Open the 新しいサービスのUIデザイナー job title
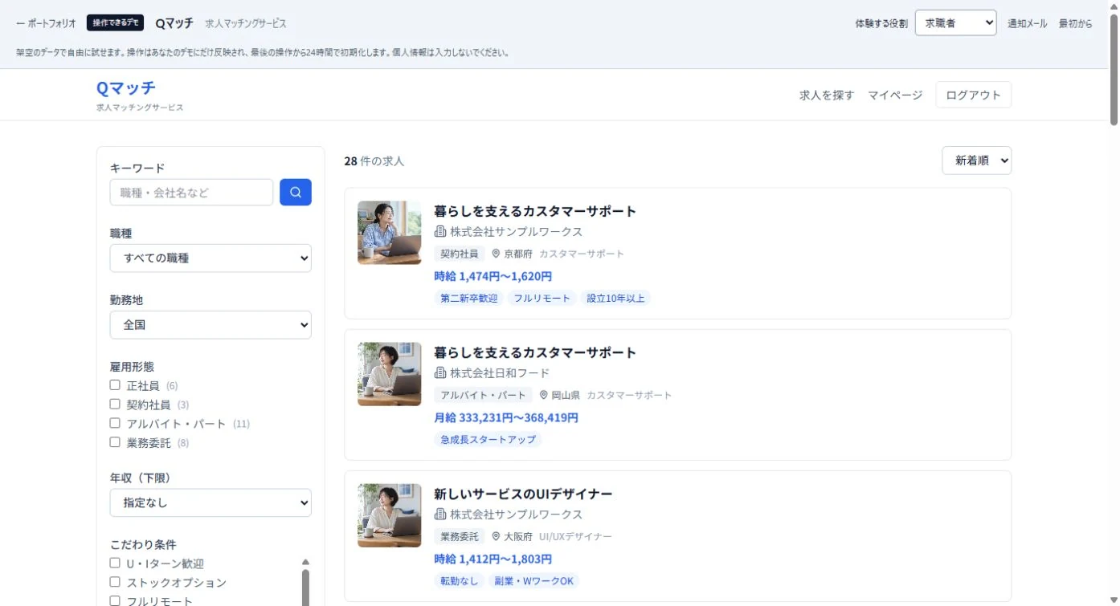This screenshot has width=1120, height=606. pos(524,494)
